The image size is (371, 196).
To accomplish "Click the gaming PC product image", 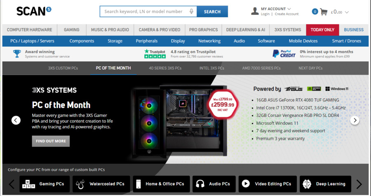I will (x=180, y=122).
